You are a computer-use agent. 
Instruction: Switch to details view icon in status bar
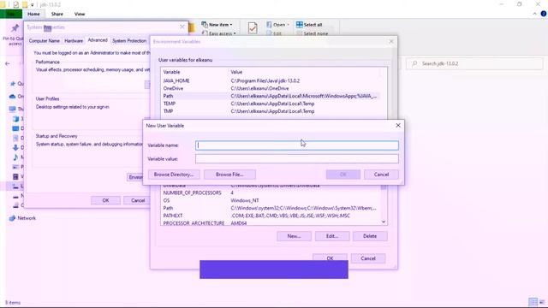point(533,302)
